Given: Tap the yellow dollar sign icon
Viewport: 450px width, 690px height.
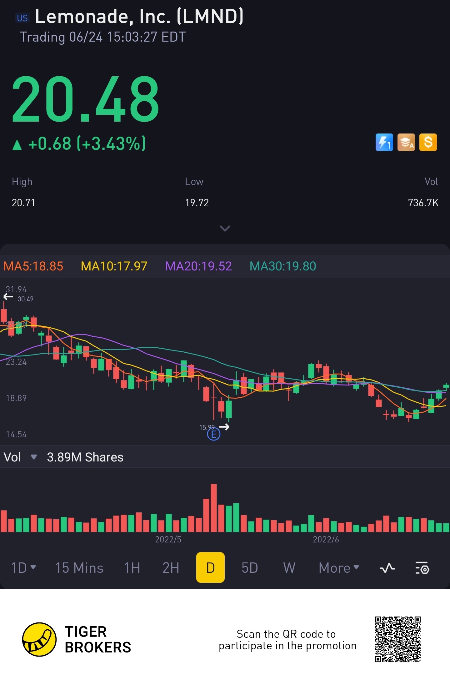Looking at the screenshot, I should 428,143.
